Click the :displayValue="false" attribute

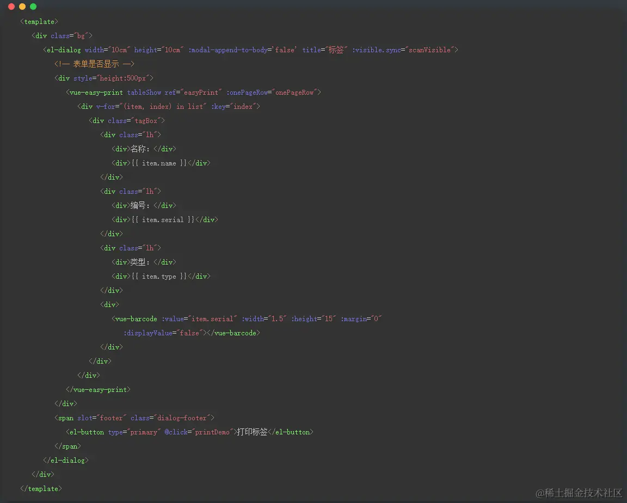pyautogui.click(x=163, y=333)
